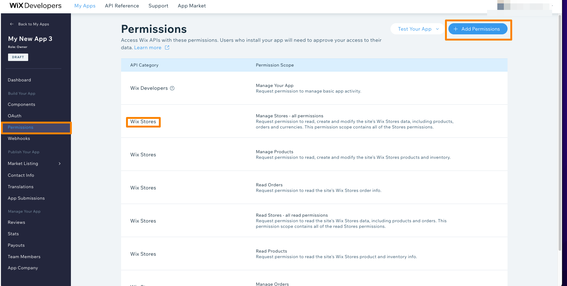Open Webhooks in the sidebar
The image size is (567, 286).
coord(19,138)
